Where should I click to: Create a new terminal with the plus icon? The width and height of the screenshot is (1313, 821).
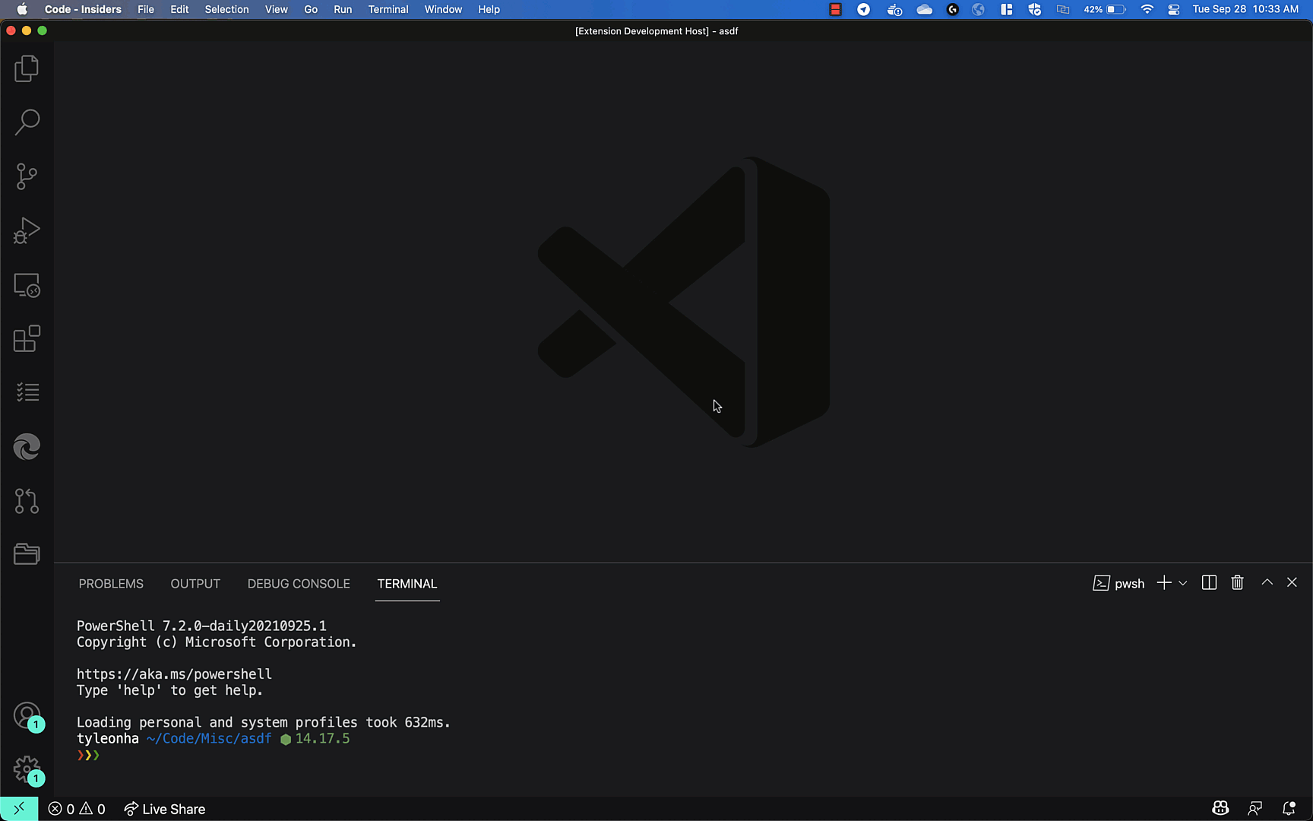[1163, 582]
